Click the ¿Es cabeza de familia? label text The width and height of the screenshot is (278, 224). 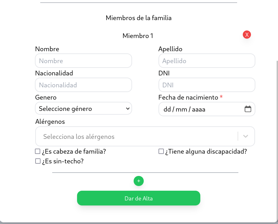(74, 151)
